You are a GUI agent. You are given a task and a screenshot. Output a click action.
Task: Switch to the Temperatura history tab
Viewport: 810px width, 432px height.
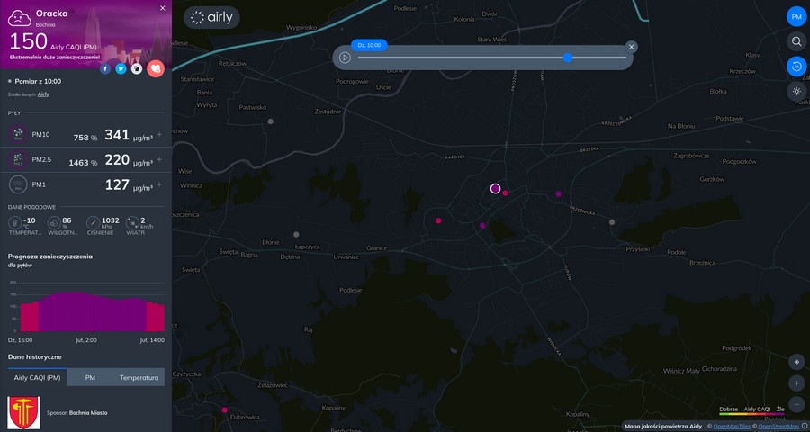coord(139,377)
